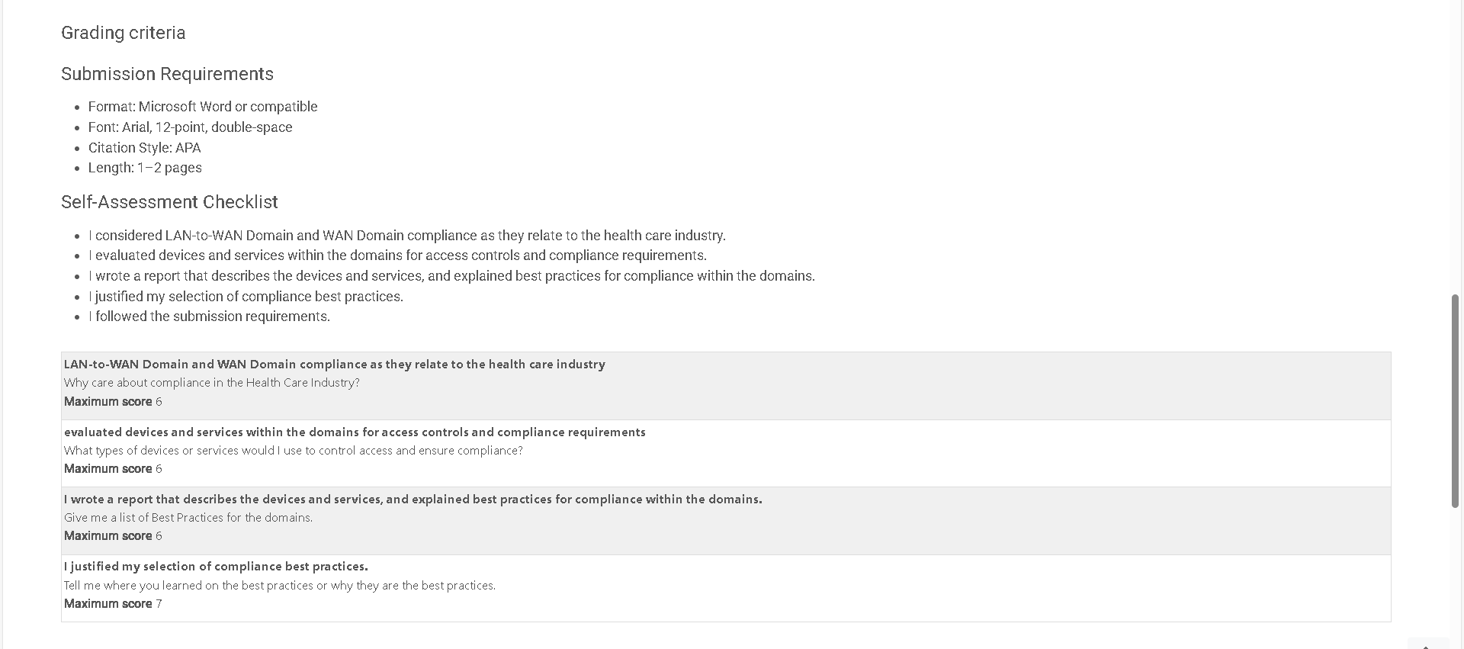1464x649 pixels.
Task: Click the 'Maximum score 7' label
Action: pos(113,604)
